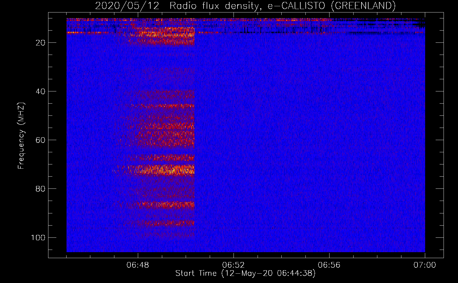Click the 06:48 time axis label
Viewport: 458px width, 283px height.
pos(138,265)
